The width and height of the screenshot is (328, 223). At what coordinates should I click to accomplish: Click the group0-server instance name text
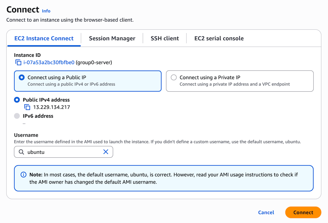click(94, 63)
